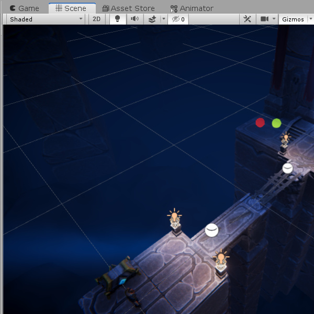
Task: Open the Shaded draw mode dropdown
Action: click(46, 19)
